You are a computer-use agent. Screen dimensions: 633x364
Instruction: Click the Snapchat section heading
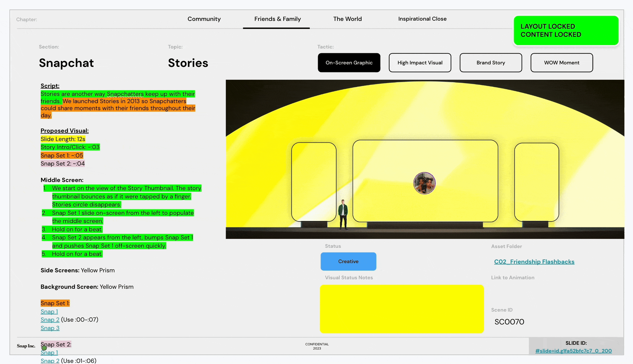(x=66, y=63)
